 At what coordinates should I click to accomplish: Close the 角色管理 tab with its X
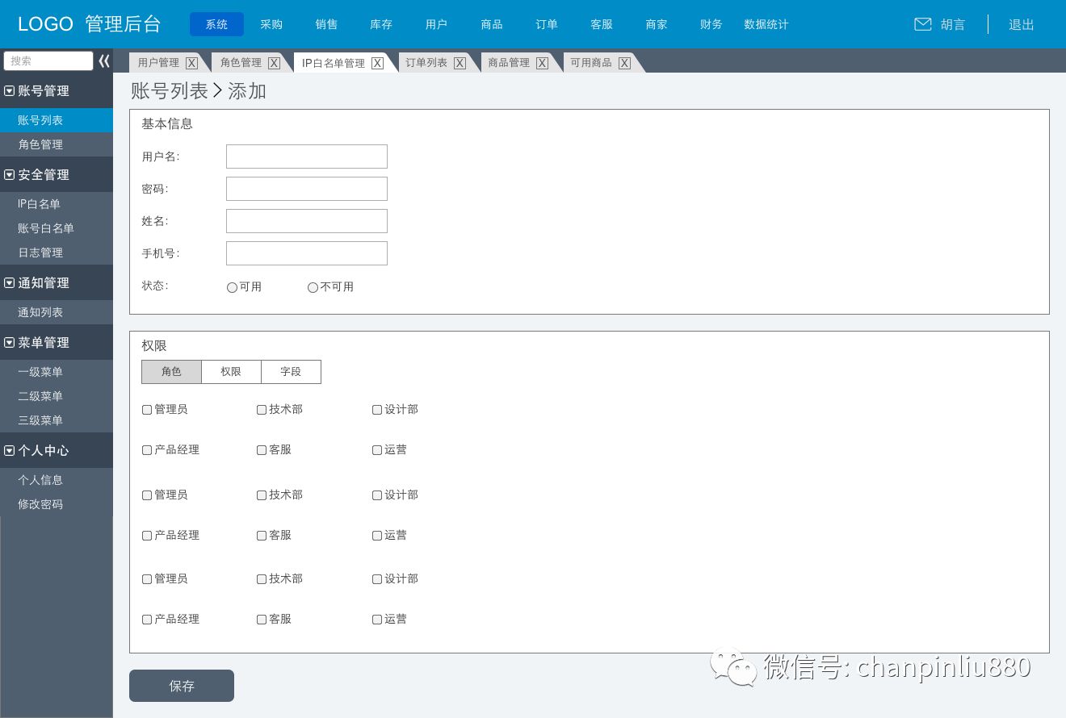click(274, 63)
